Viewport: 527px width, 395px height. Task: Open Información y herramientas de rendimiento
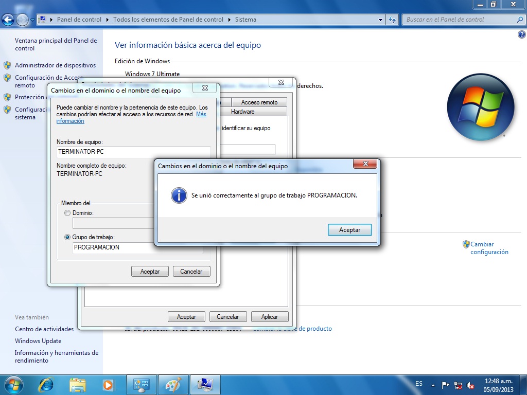coord(57,356)
